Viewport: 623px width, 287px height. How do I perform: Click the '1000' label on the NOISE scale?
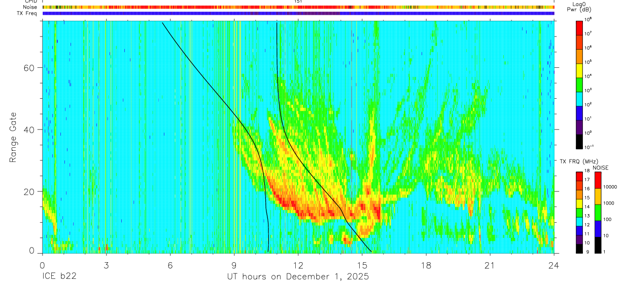click(x=609, y=203)
